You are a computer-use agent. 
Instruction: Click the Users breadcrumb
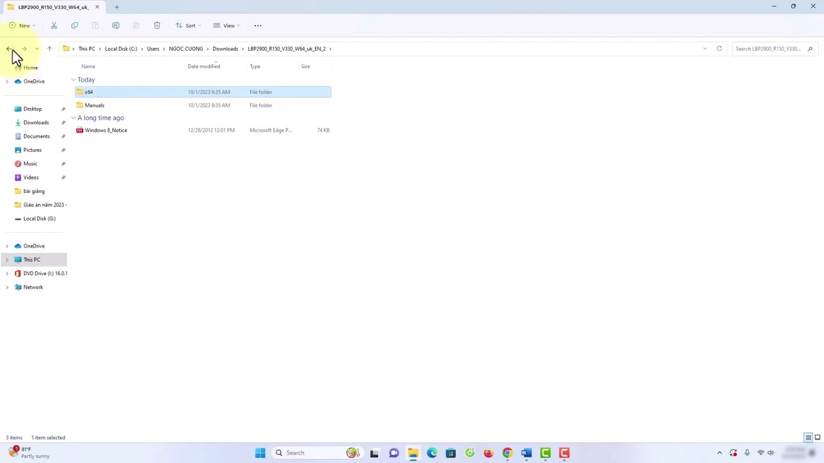pyautogui.click(x=153, y=49)
